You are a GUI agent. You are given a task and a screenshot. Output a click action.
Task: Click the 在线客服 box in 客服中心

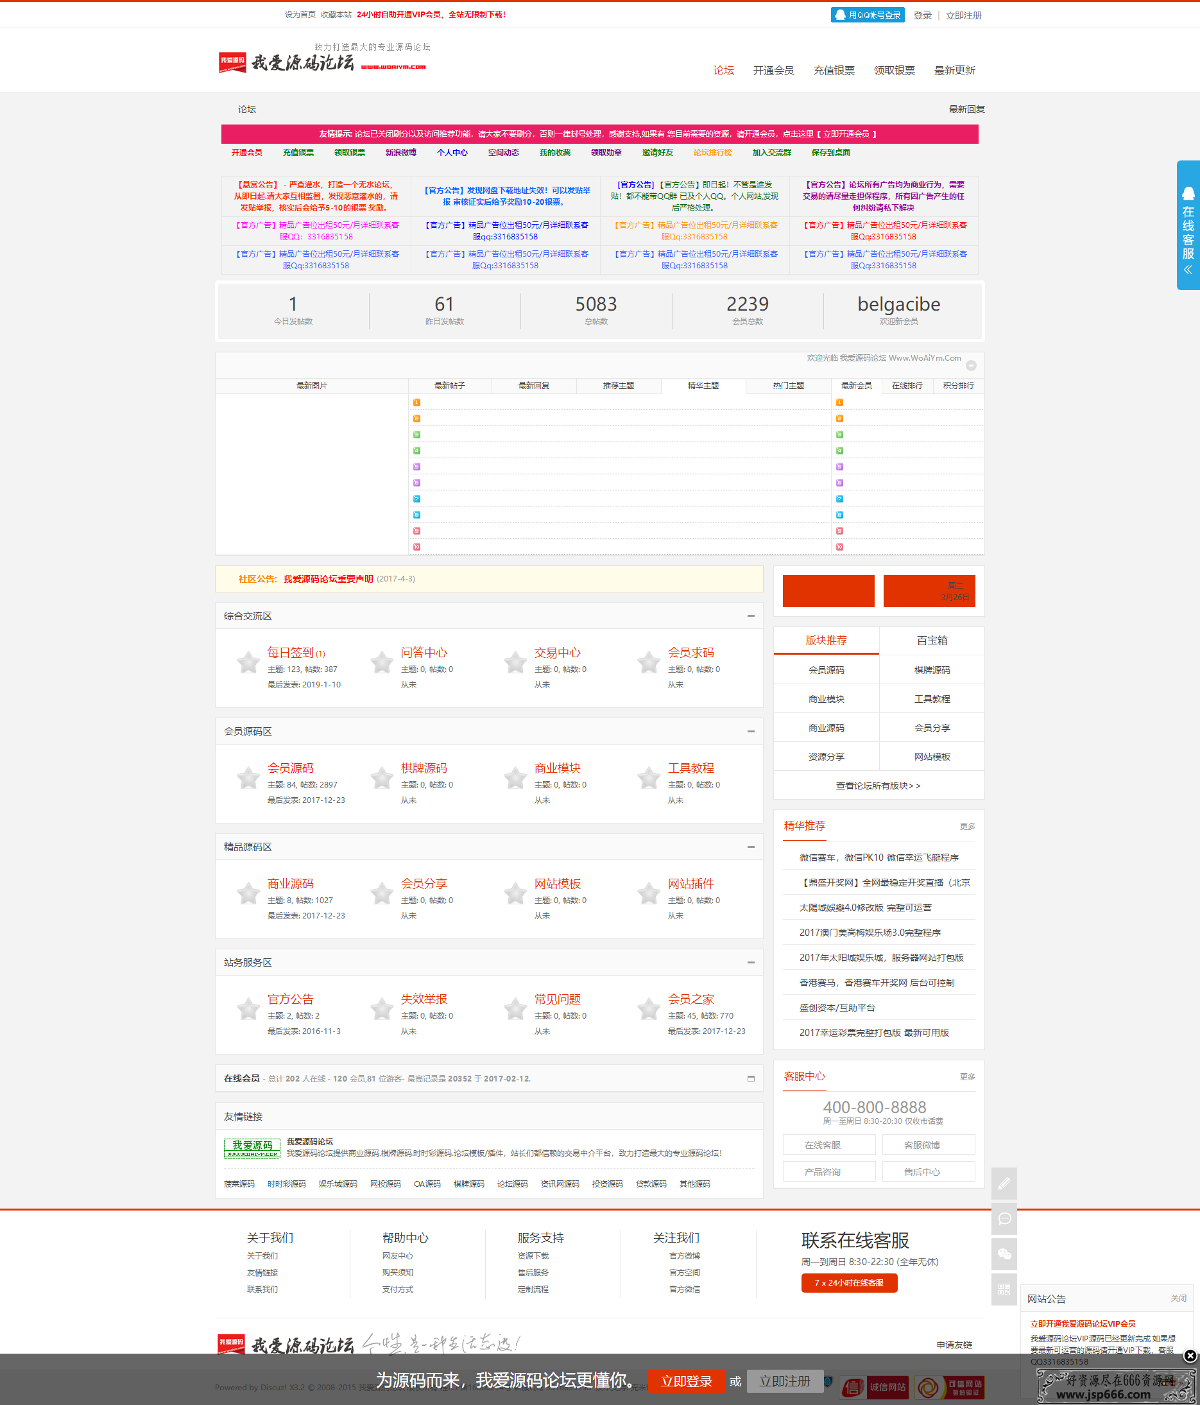(x=828, y=1144)
